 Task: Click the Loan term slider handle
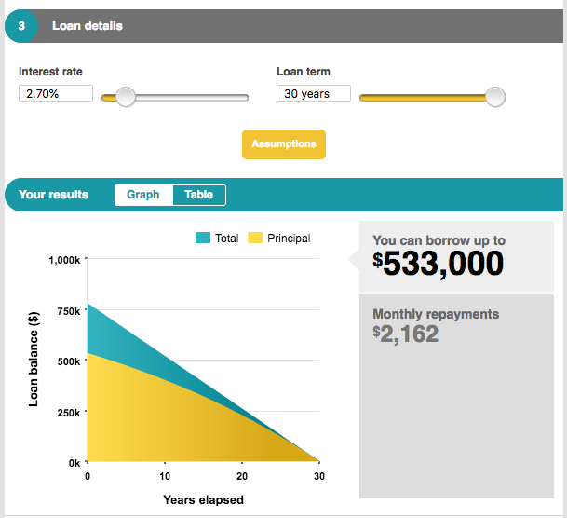[x=495, y=97]
